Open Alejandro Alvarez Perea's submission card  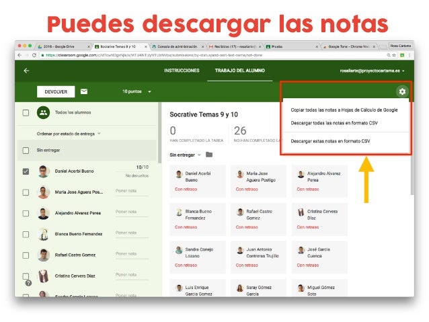[x=319, y=181]
